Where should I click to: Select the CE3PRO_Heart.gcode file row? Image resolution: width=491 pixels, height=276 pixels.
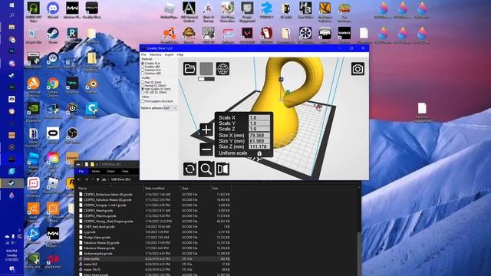coord(155,211)
